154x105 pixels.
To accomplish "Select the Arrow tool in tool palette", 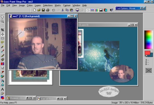I will click(2, 17).
